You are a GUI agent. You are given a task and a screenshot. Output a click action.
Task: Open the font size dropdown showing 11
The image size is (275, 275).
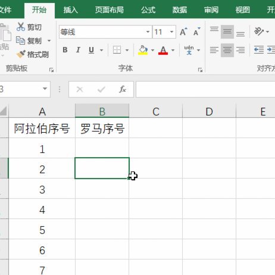pyautogui.click(x=171, y=32)
